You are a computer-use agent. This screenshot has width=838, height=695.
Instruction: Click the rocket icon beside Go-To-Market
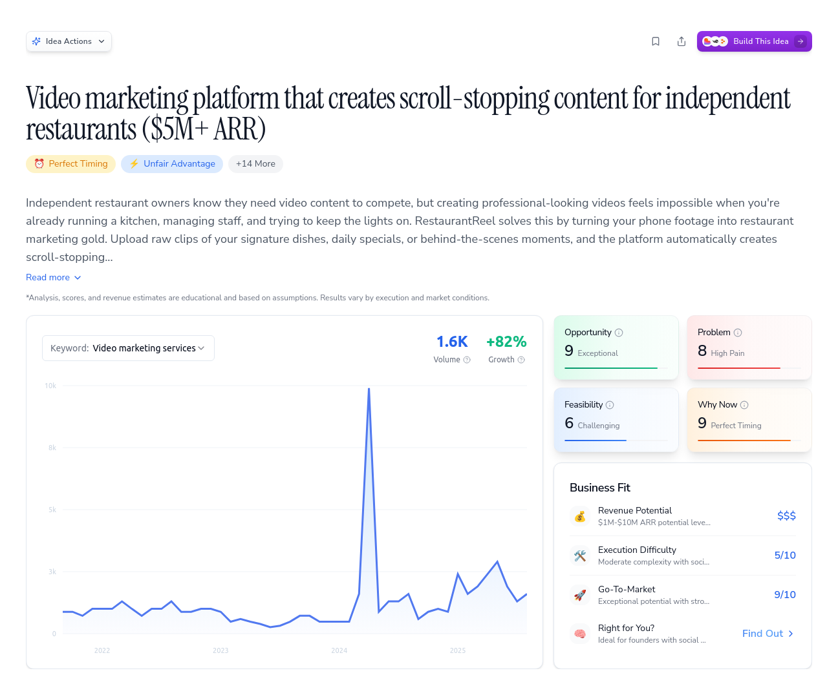(580, 595)
